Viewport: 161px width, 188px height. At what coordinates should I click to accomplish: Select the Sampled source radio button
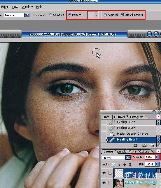(x=50, y=15)
